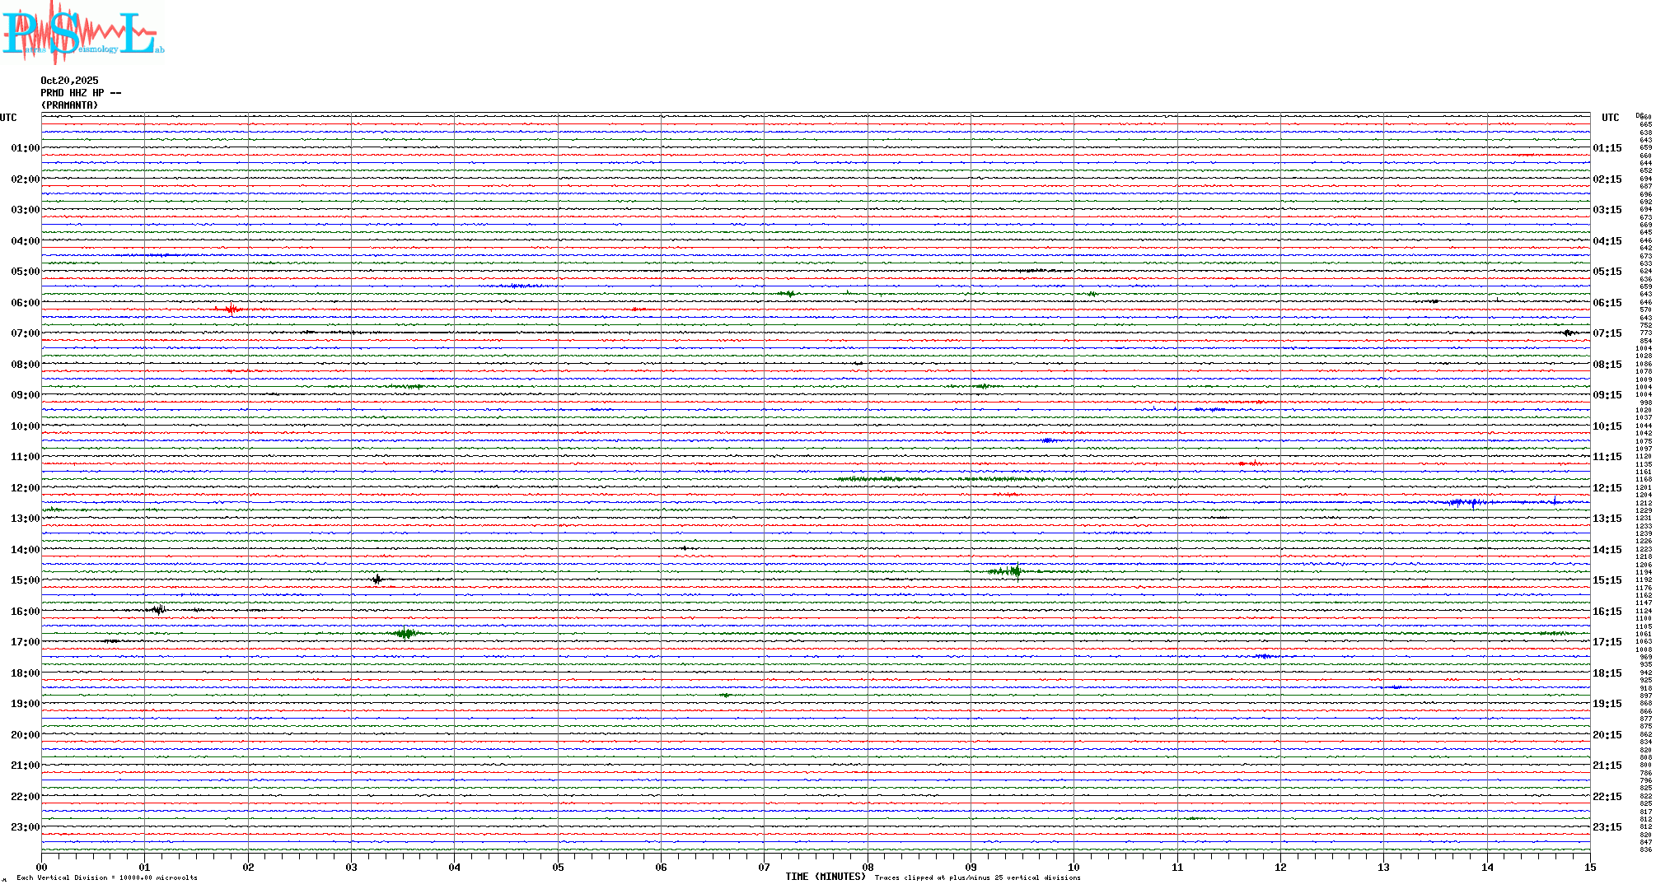Click the 08 minute mark on bottom axis
Image resolution: width=1656 pixels, height=889 pixels.
pos(868,867)
